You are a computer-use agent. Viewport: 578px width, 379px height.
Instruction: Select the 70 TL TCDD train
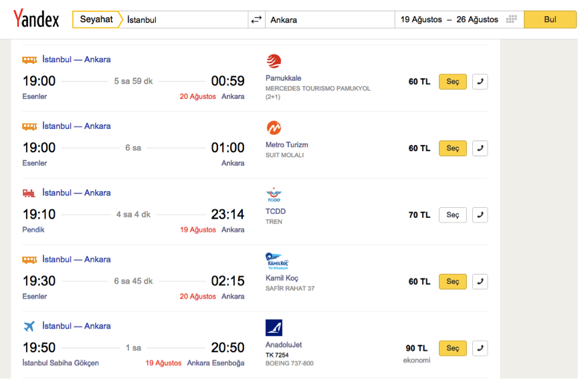click(x=453, y=215)
